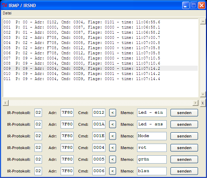This screenshot has width=207, height=178.
Task: Click the '<' copy button in grün row
Action: point(113,159)
